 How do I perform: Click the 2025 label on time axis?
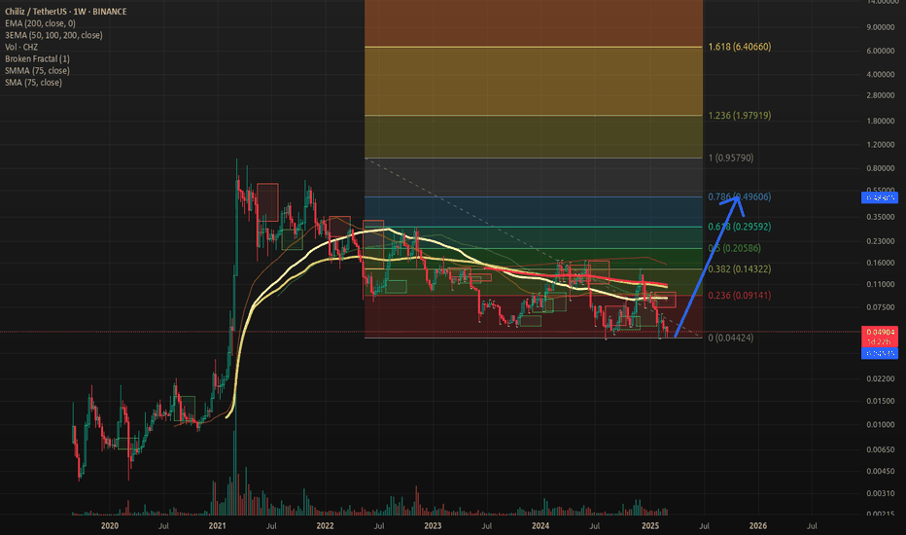pyautogui.click(x=650, y=525)
